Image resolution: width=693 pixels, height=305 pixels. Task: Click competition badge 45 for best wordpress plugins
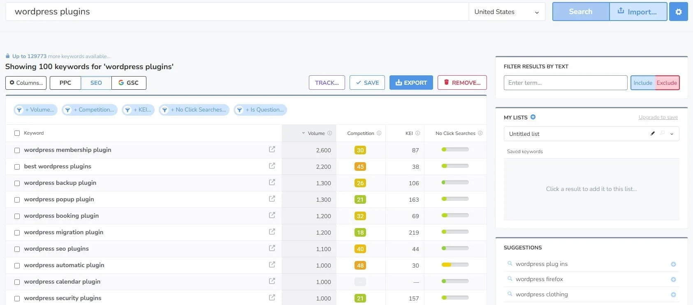click(360, 167)
